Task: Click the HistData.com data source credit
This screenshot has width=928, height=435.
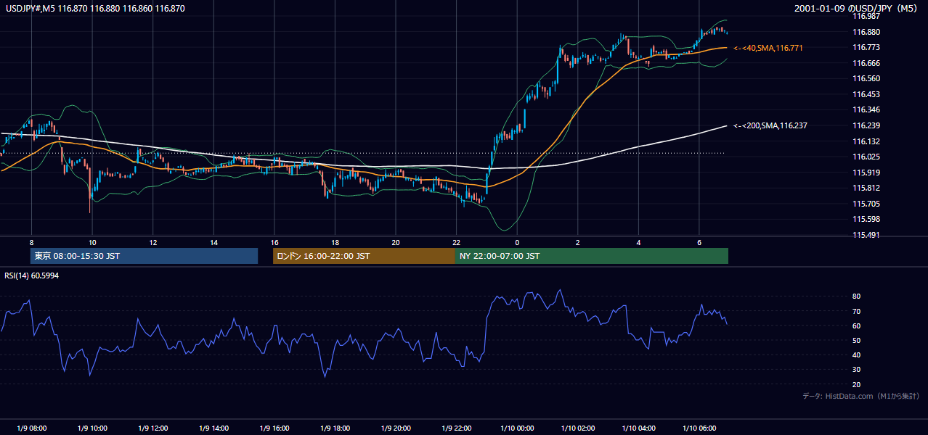Action: pyautogui.click(x=860, y=396)
